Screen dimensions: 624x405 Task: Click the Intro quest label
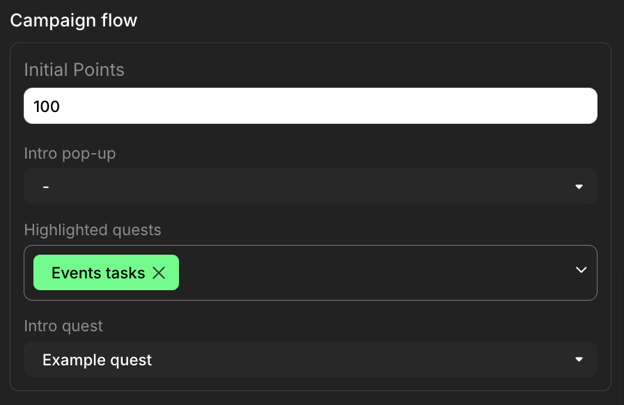point(63,326)
